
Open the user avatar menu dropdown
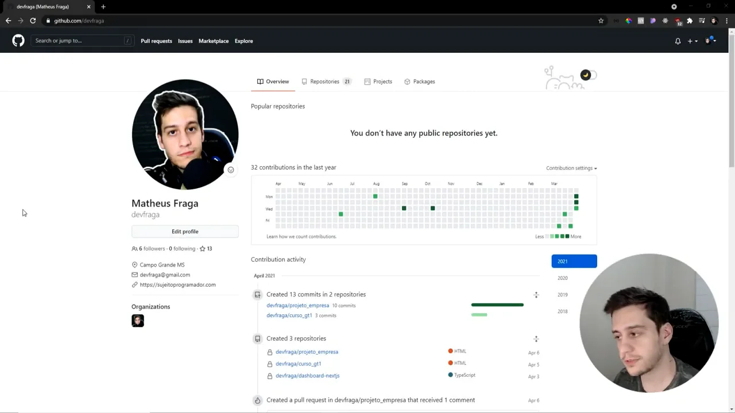click(710, 41)
